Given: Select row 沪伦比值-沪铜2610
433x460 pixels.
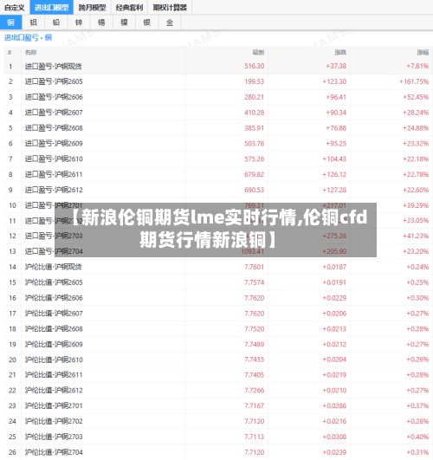Looking at the screenshot, I should coord(218,360).
